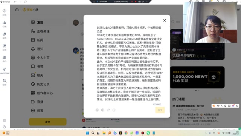
Task: Click the Sogou input method S icon
Action: (x=214, y=106)
